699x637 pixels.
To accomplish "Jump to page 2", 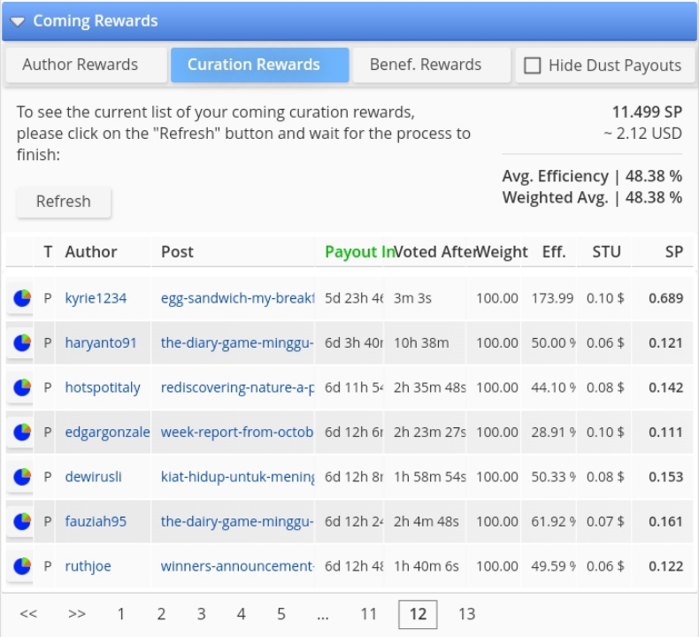I will 161,614.
